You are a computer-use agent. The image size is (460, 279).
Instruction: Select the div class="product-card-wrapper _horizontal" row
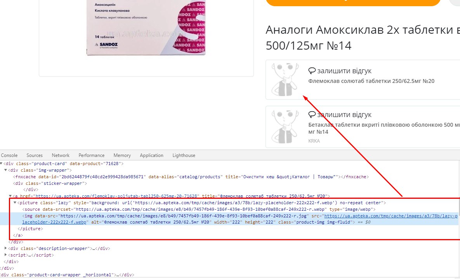(67, 275)
